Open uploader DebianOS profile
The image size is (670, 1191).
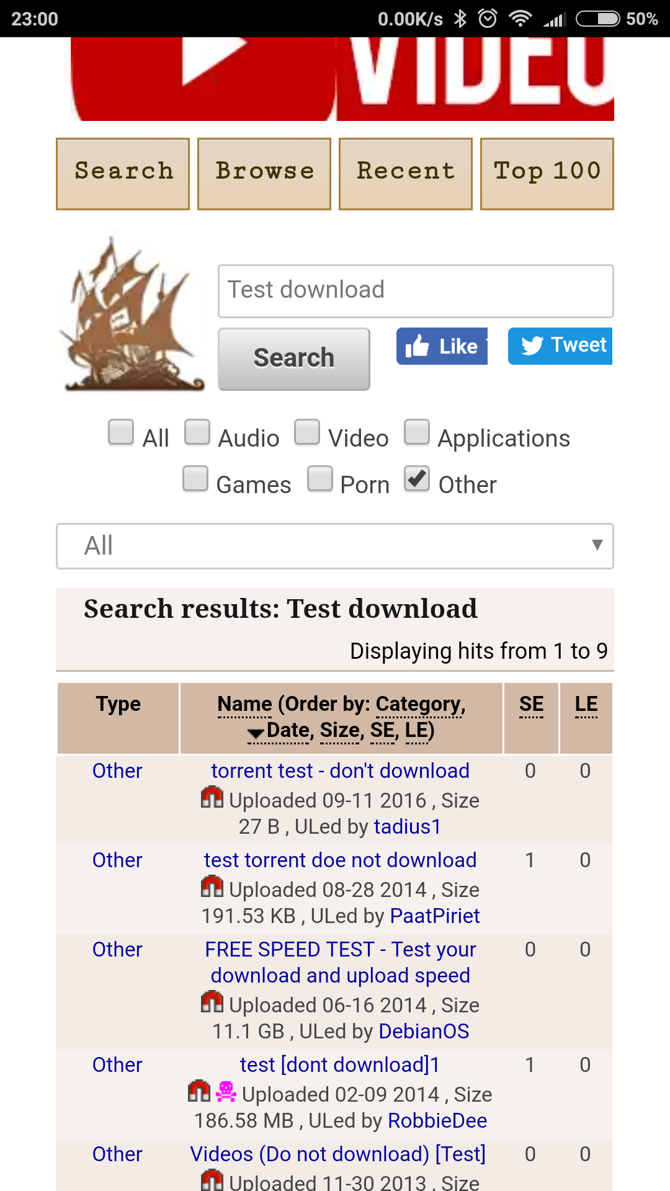click(x=424, y=1032)
